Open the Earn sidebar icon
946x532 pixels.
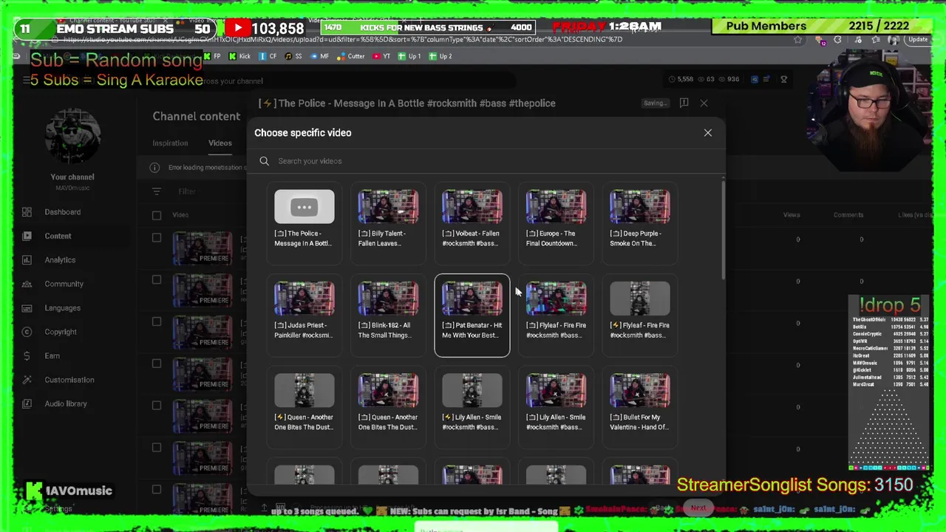coord(27,355)
